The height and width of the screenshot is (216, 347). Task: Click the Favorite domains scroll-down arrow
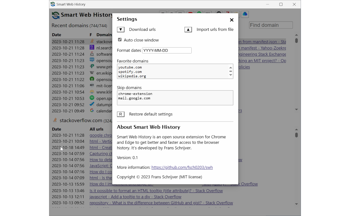pyautogui.click(x=231, y=75)
